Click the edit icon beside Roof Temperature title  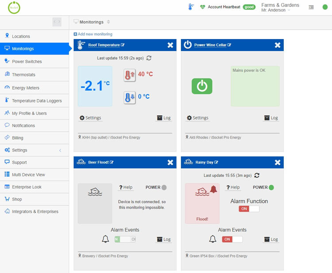pos(123,45)
